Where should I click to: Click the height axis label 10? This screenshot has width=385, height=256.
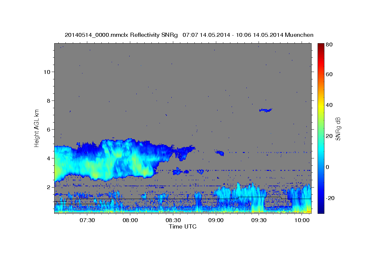click(47, 72)
